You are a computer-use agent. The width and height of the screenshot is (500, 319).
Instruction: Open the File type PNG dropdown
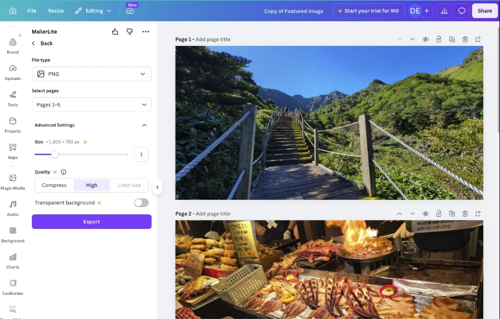(92, 74)
